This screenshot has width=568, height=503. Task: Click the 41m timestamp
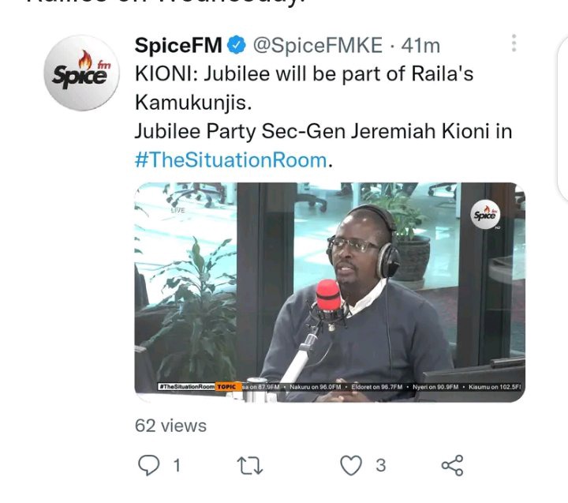420,46
